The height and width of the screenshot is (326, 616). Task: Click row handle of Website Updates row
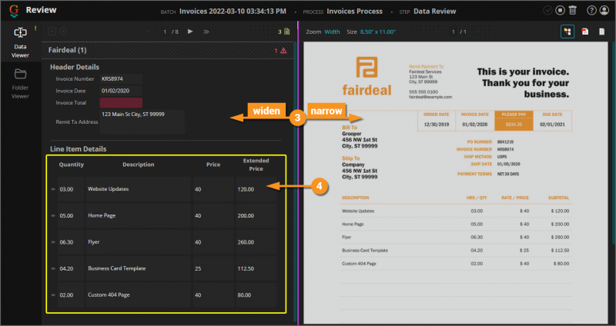point(53,189)
